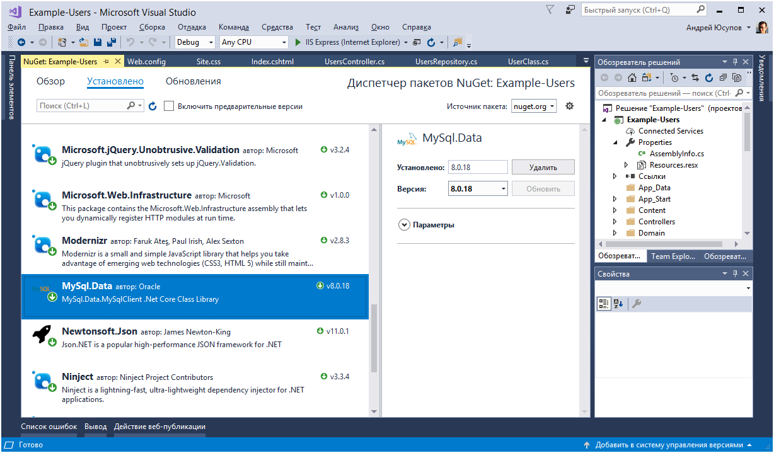This screenshot has width=774, height=453.
Task: Open the Средства menu
Action: 277,27
